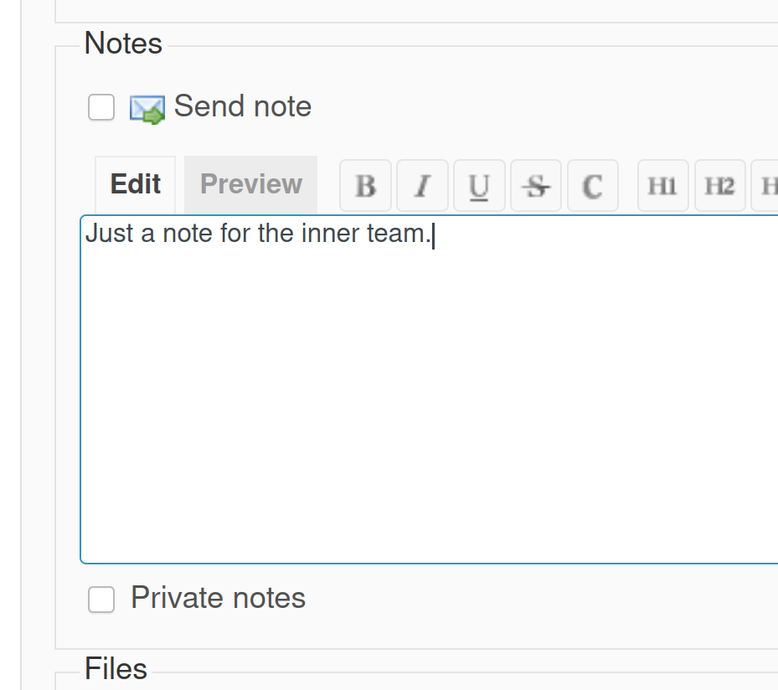Screen dimensions: 778x690
Task: Select the C code formatting icon
Action: pyautogui.click(x=593, y=185)
